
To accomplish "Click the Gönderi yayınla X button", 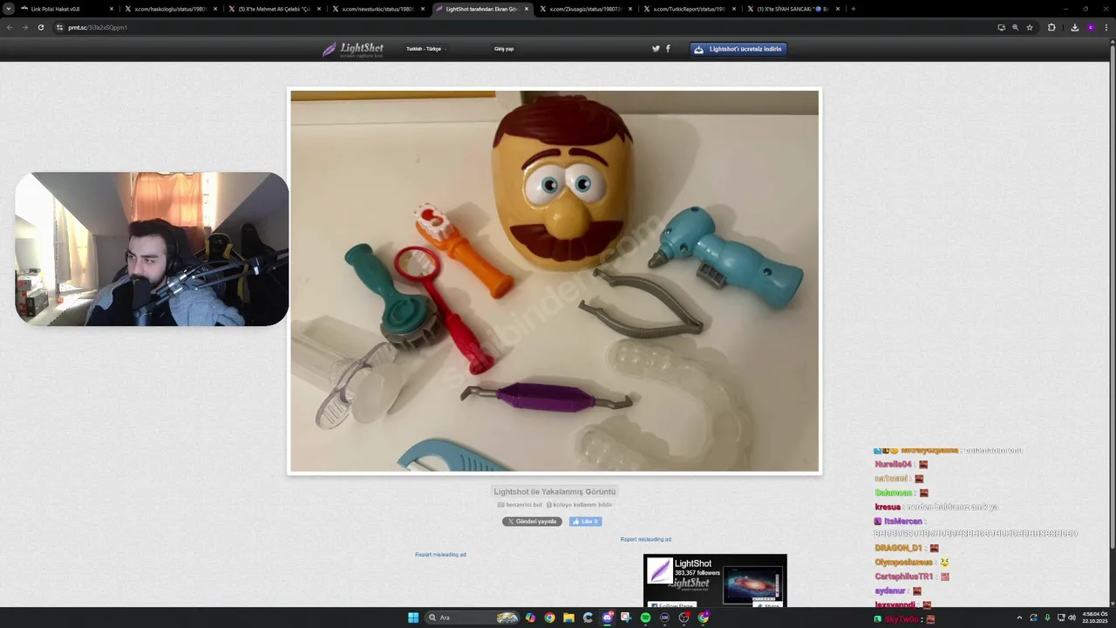I will (532, 522).
